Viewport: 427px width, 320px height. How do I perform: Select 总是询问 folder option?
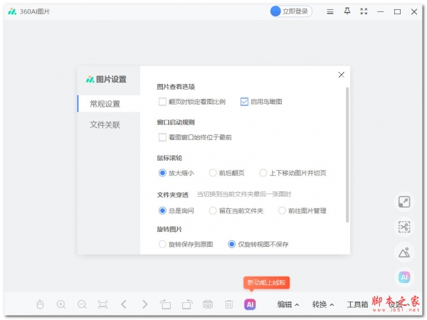point(162,210)
